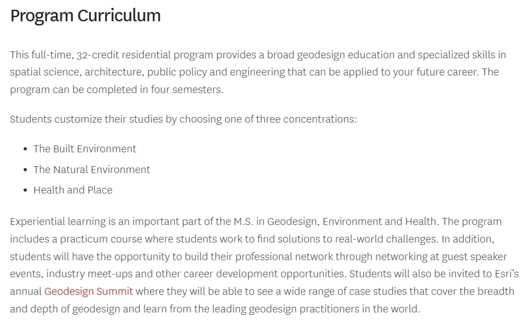Select The Built Environment list item

click(85, 149)
